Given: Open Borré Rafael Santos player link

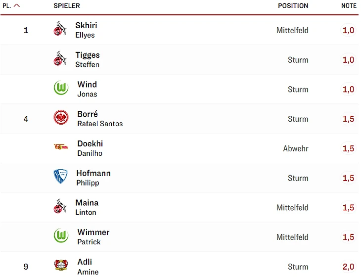Looking at the screenshot, I should click(99, 119).
